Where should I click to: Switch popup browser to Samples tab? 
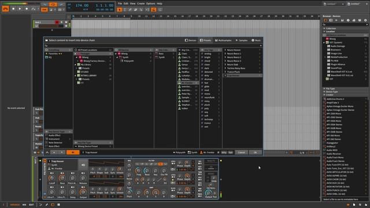(x=242, y=40)
